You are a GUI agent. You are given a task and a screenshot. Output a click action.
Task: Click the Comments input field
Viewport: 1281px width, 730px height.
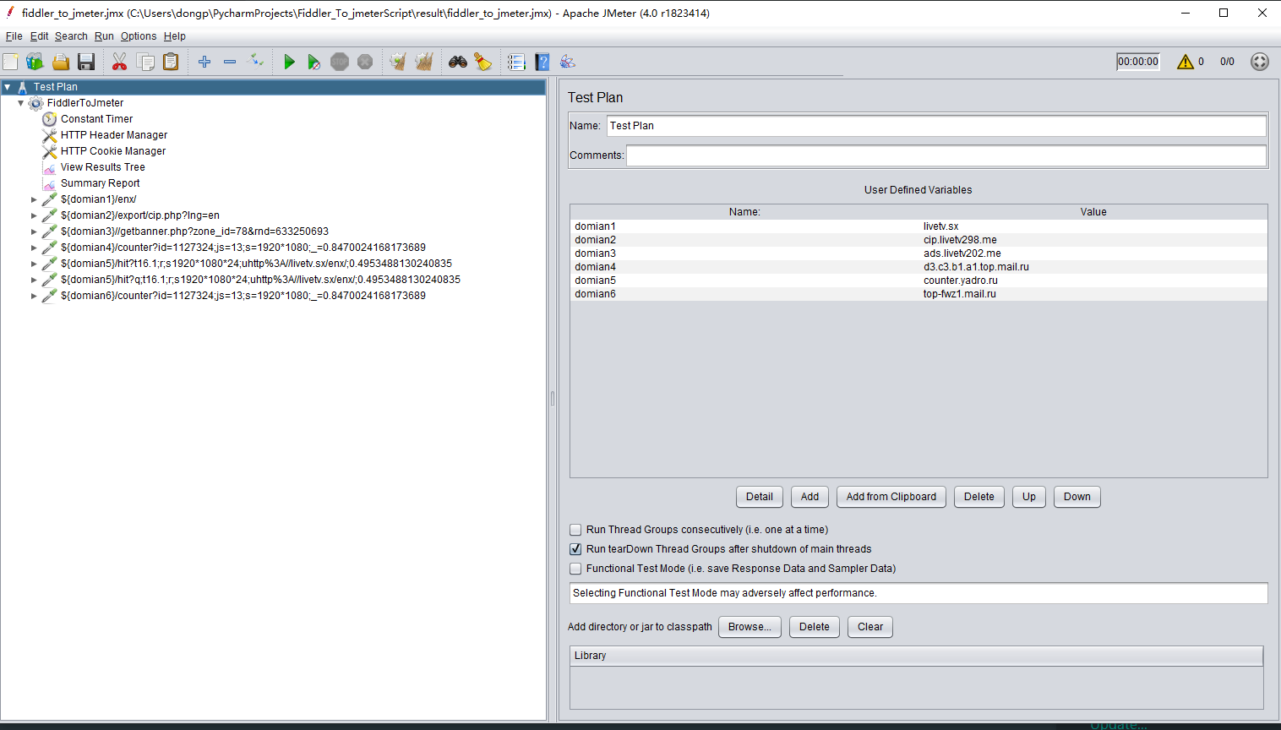tap(946, 155)
